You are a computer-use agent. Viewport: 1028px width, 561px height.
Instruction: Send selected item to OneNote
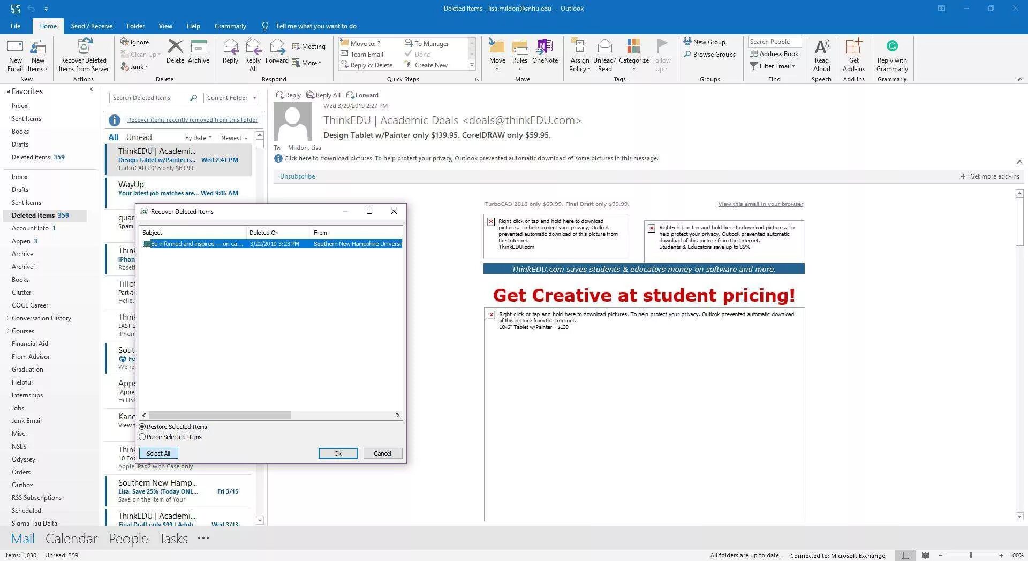point(545,52)
